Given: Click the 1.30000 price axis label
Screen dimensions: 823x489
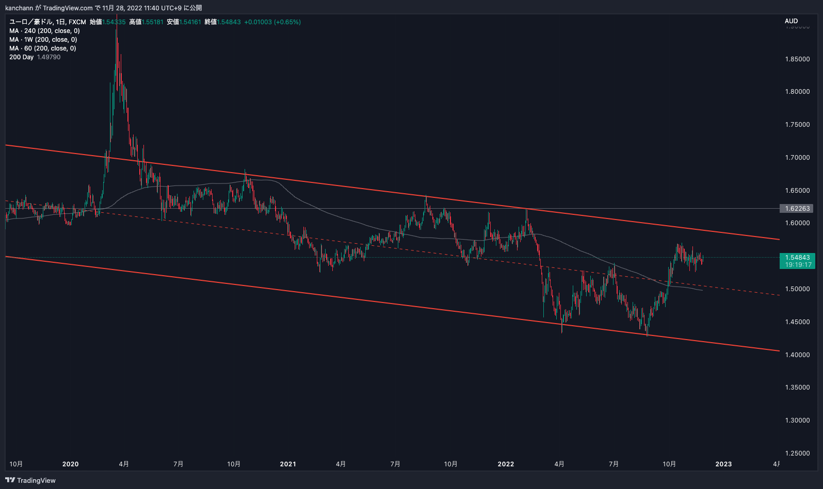Looking at the screenshot, I should pos(797,420).
